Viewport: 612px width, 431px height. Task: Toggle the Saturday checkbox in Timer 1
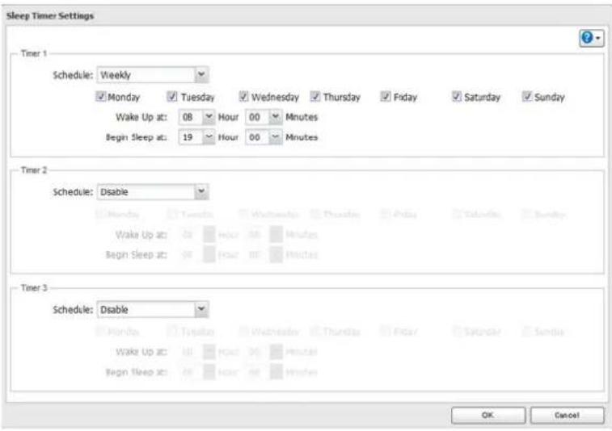click(456, 96)
